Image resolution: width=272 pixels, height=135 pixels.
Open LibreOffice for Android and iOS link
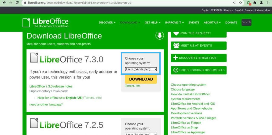pos(193,104)
